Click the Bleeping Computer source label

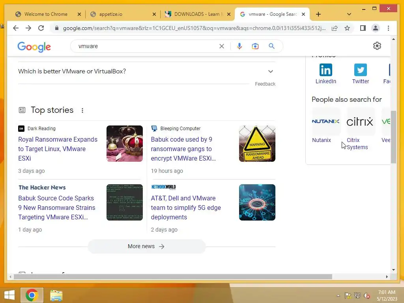180,128
